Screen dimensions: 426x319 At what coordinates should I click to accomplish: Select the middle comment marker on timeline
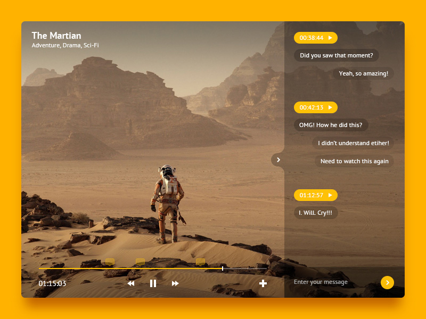pyautogui.click(x=140, y=262)
